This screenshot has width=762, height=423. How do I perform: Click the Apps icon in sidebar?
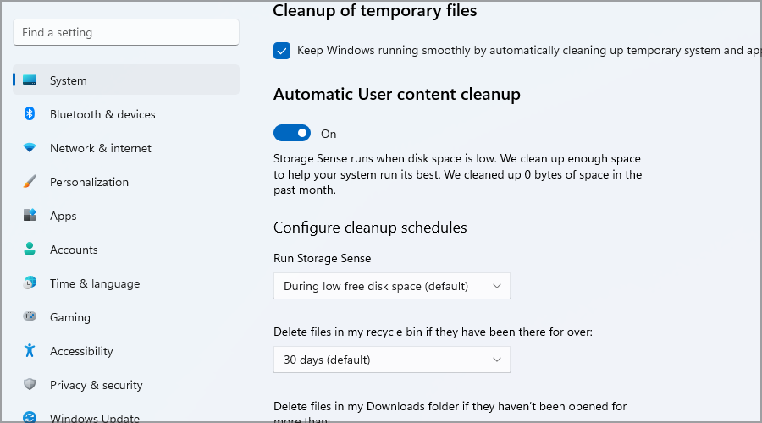[x=30, y=216]
